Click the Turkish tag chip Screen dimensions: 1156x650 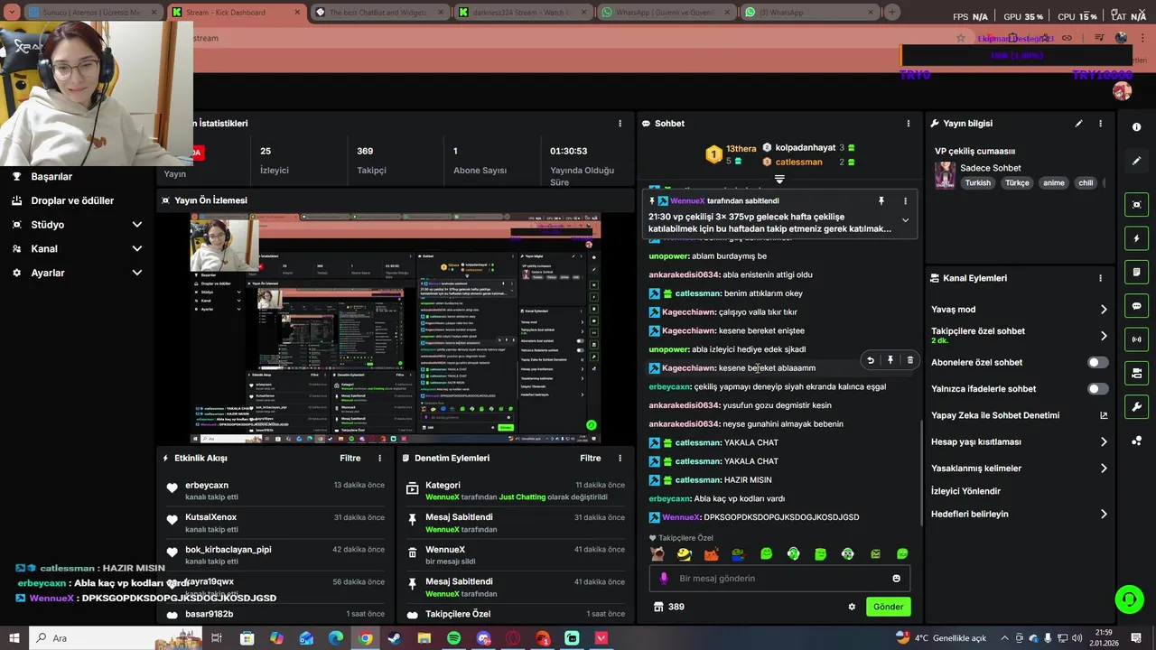(x=977, y=183)
